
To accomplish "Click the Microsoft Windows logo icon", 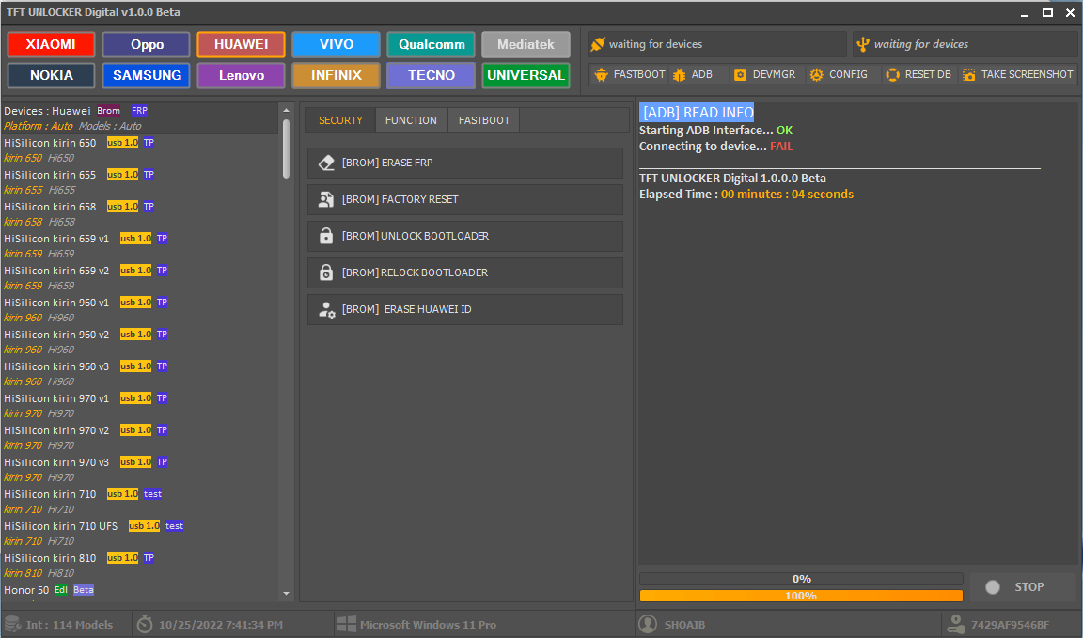I will tap(348, 624).
